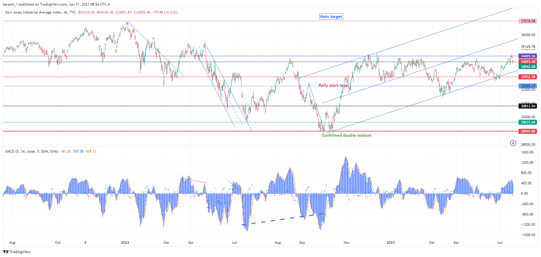The image size is (541, 257).
Task: Click the 35145.78 price axis value
Action: click(528, 47)
